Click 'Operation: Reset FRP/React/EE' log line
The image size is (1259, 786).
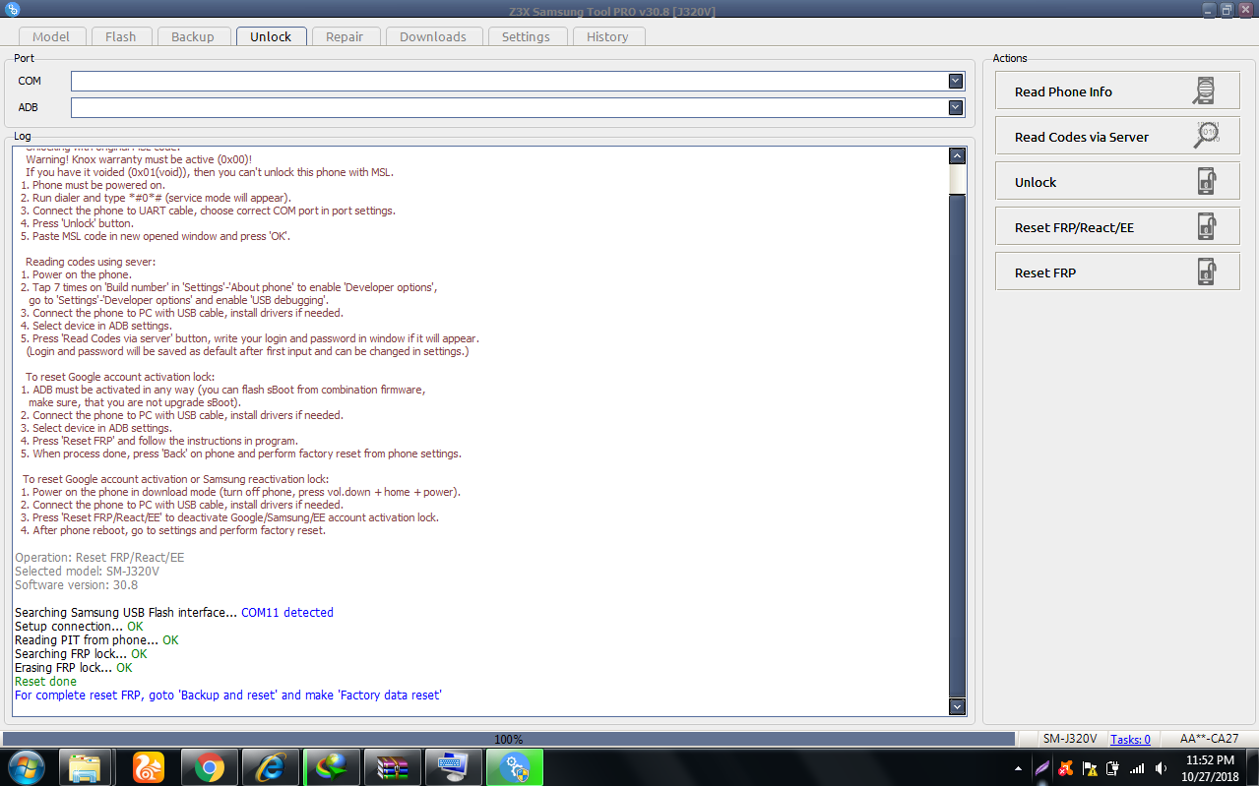tap(99, 558)
